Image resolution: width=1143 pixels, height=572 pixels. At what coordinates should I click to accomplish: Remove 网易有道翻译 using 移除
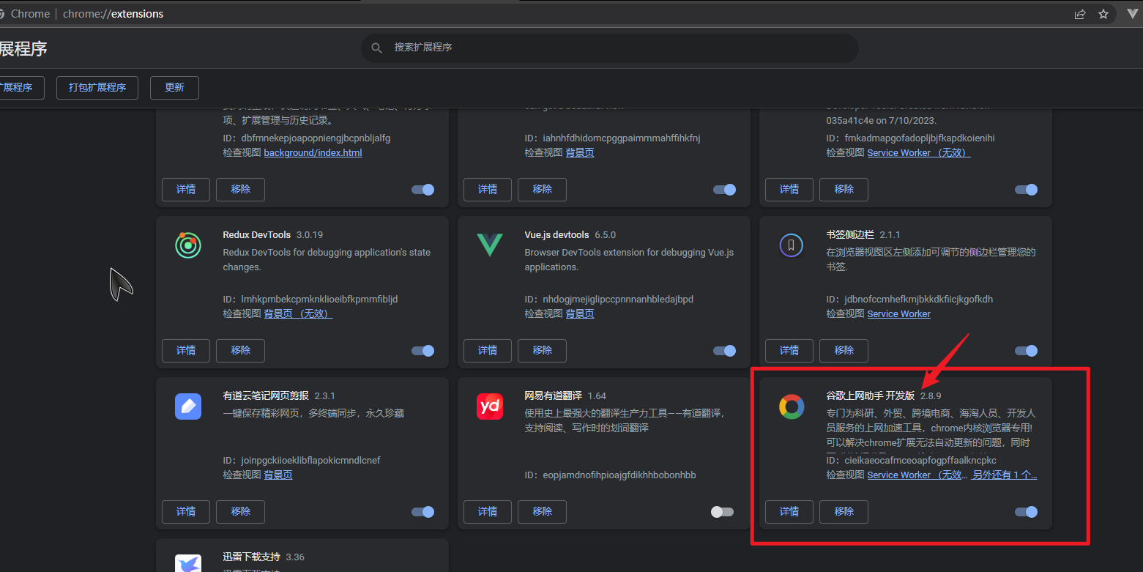(542, 511)
